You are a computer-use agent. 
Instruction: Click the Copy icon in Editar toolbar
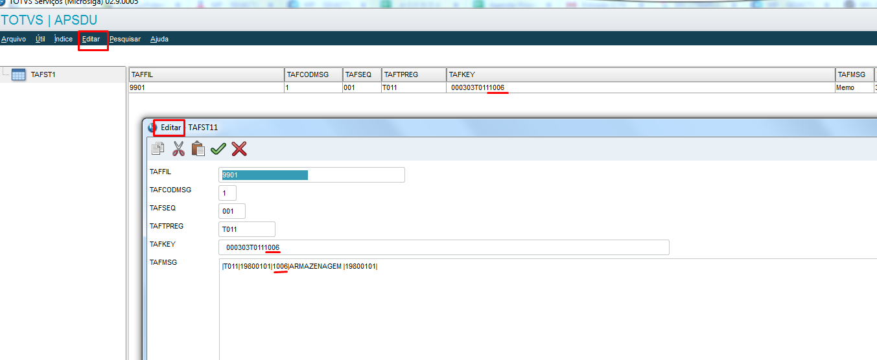point(158,149)
